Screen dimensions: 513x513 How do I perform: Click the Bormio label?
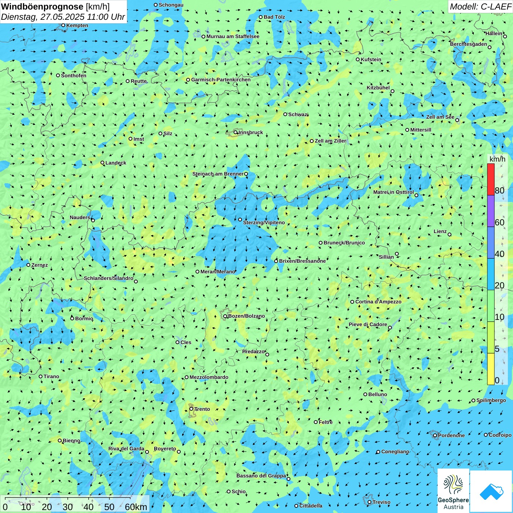coord(84,318)
